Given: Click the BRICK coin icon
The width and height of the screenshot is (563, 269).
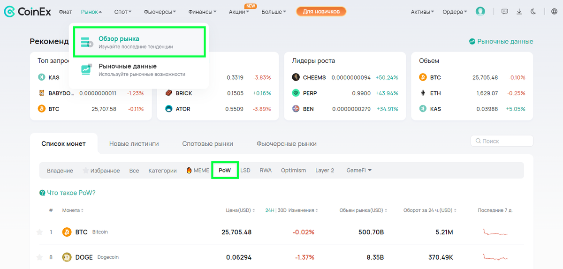Looking at the screenshot, I should click(168, 93).
